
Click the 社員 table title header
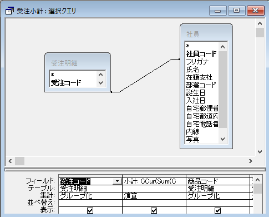point(206,34)
